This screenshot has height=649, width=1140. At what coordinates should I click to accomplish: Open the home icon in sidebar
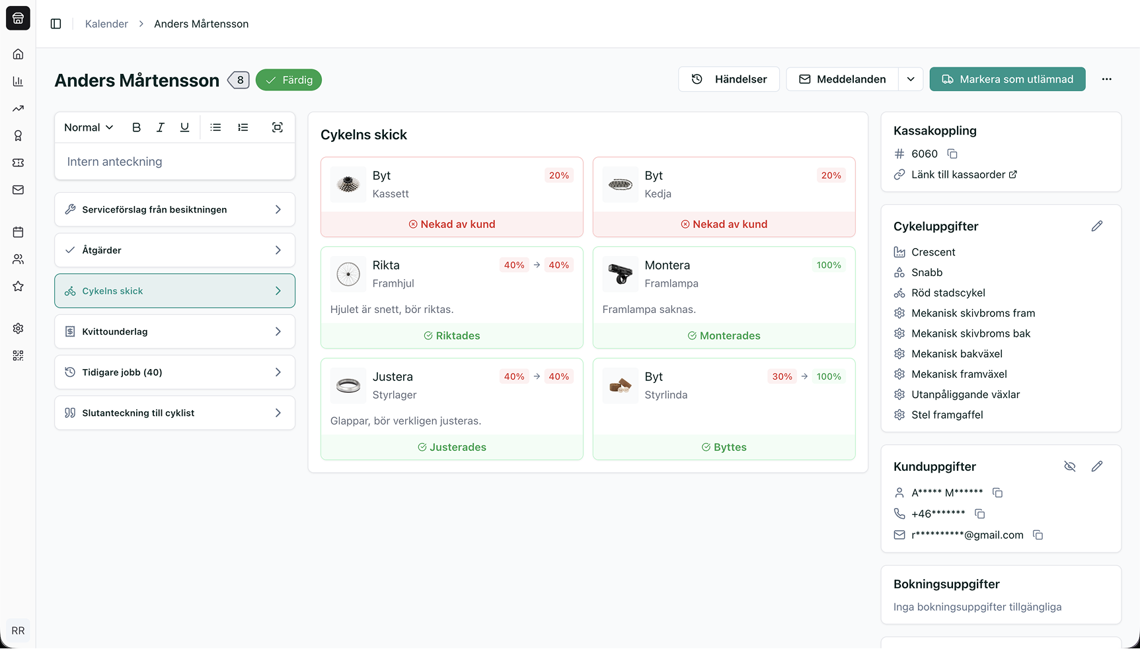(18, 54)
